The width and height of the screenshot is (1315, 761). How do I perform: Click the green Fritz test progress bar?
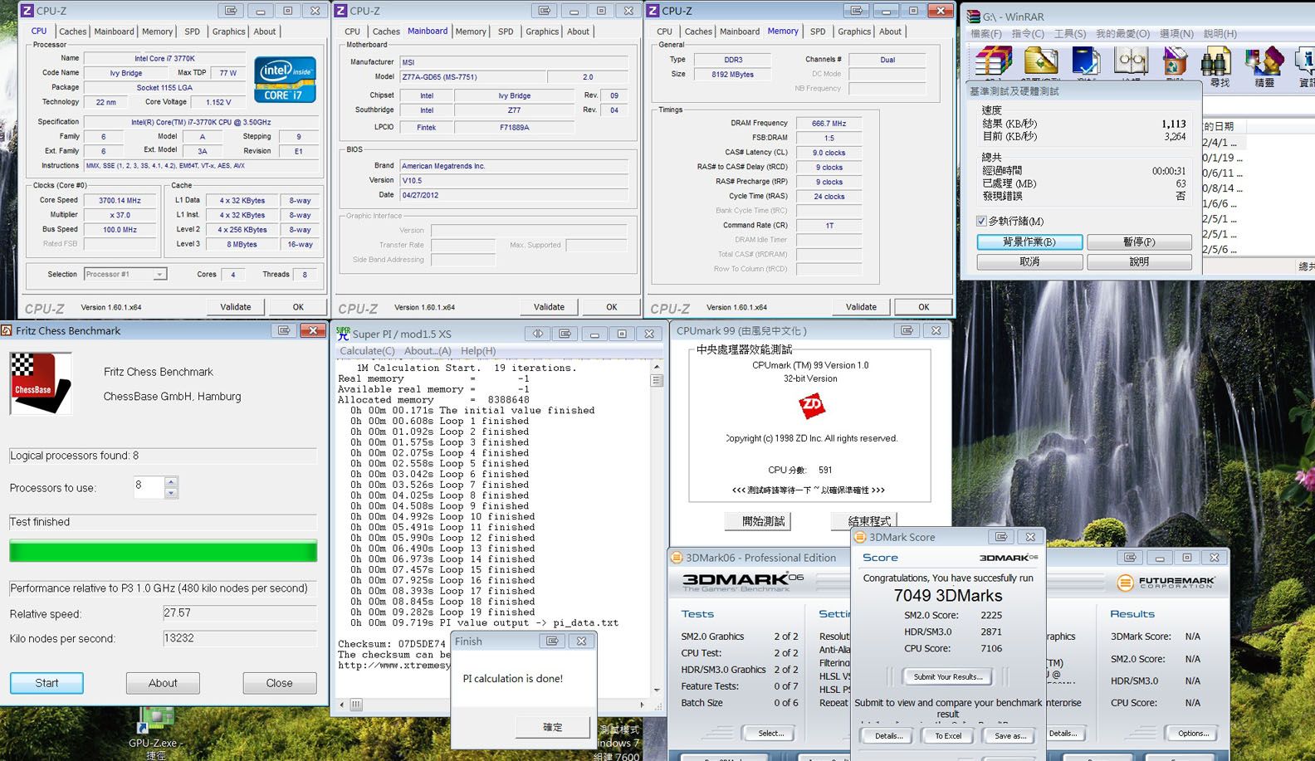[163, 551]
